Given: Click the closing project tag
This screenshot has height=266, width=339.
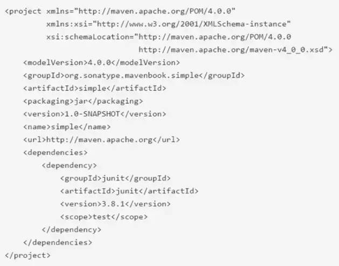Looking at the screenshot, I should [27, 256].
